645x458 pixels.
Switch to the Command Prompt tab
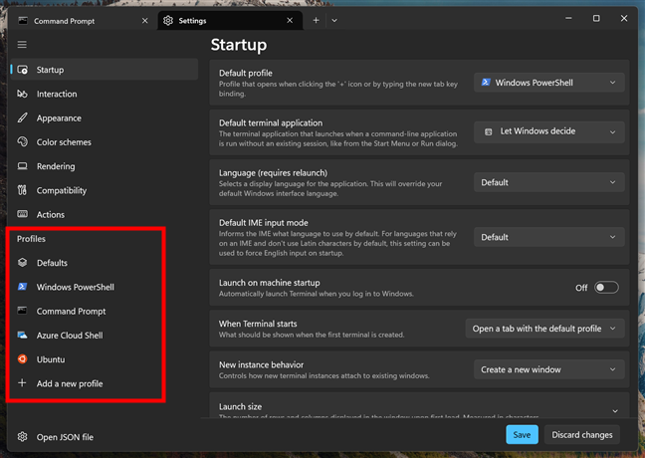click(x=84, y=21)
